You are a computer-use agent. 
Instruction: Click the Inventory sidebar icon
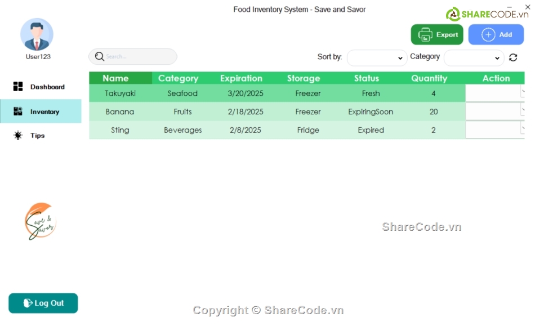18,111
